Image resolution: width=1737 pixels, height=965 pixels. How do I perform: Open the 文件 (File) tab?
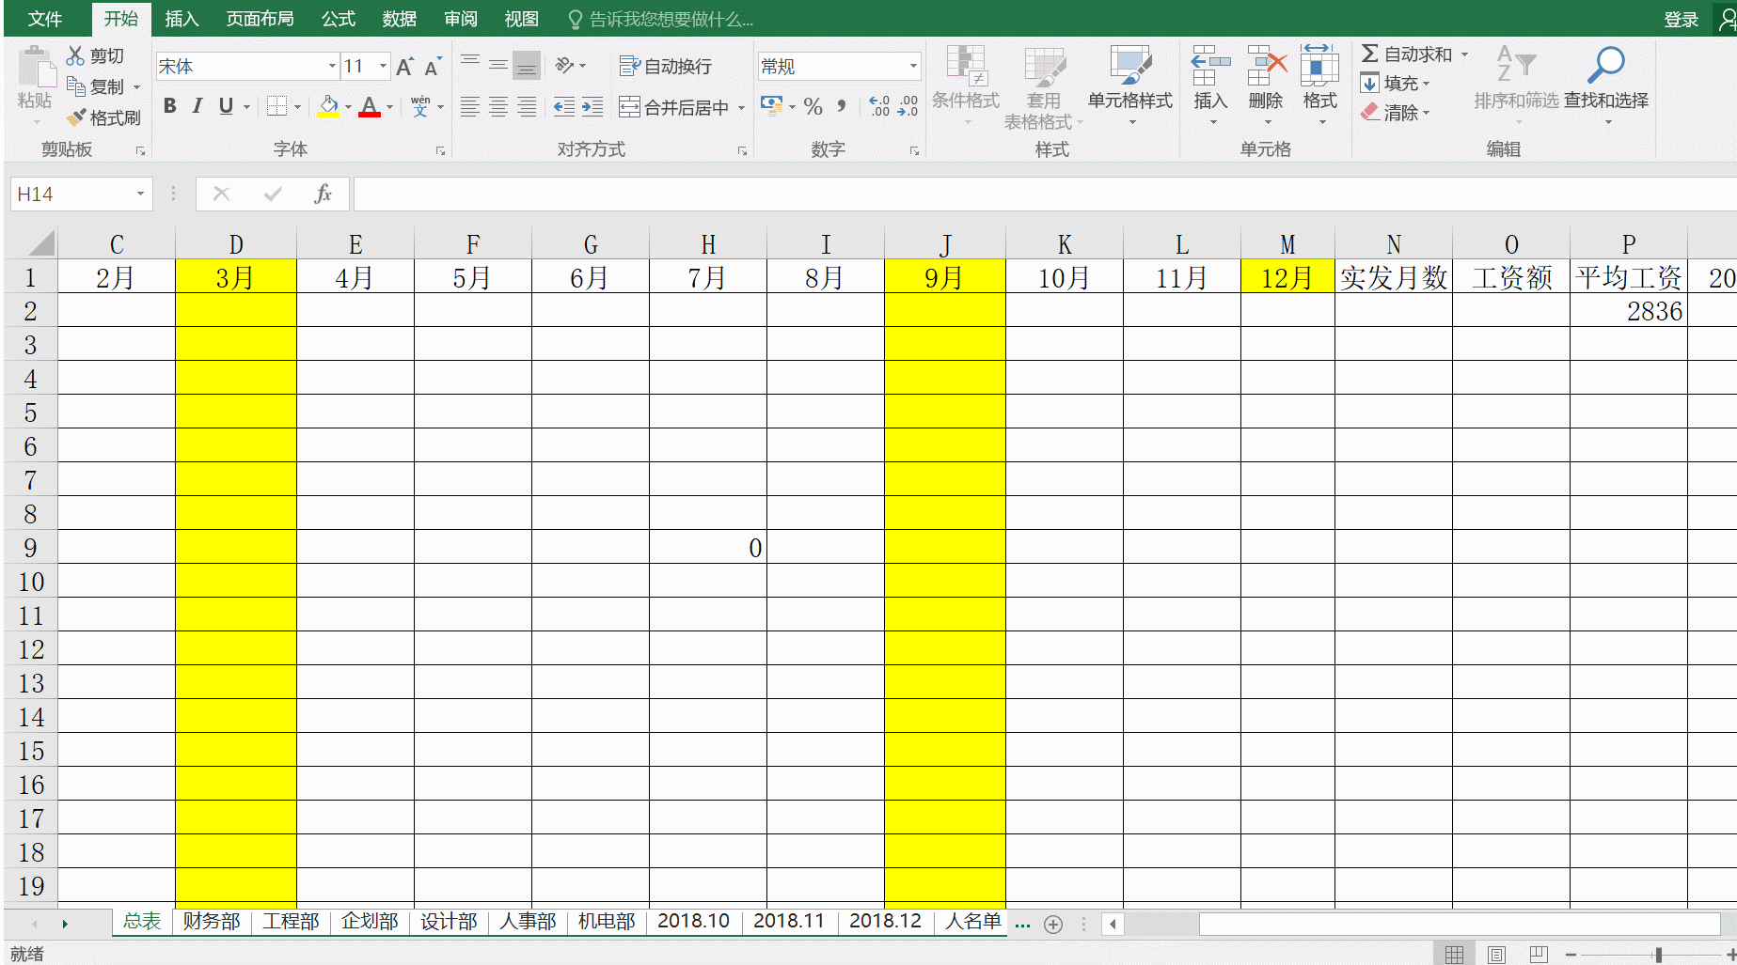(x=44, y=19)
